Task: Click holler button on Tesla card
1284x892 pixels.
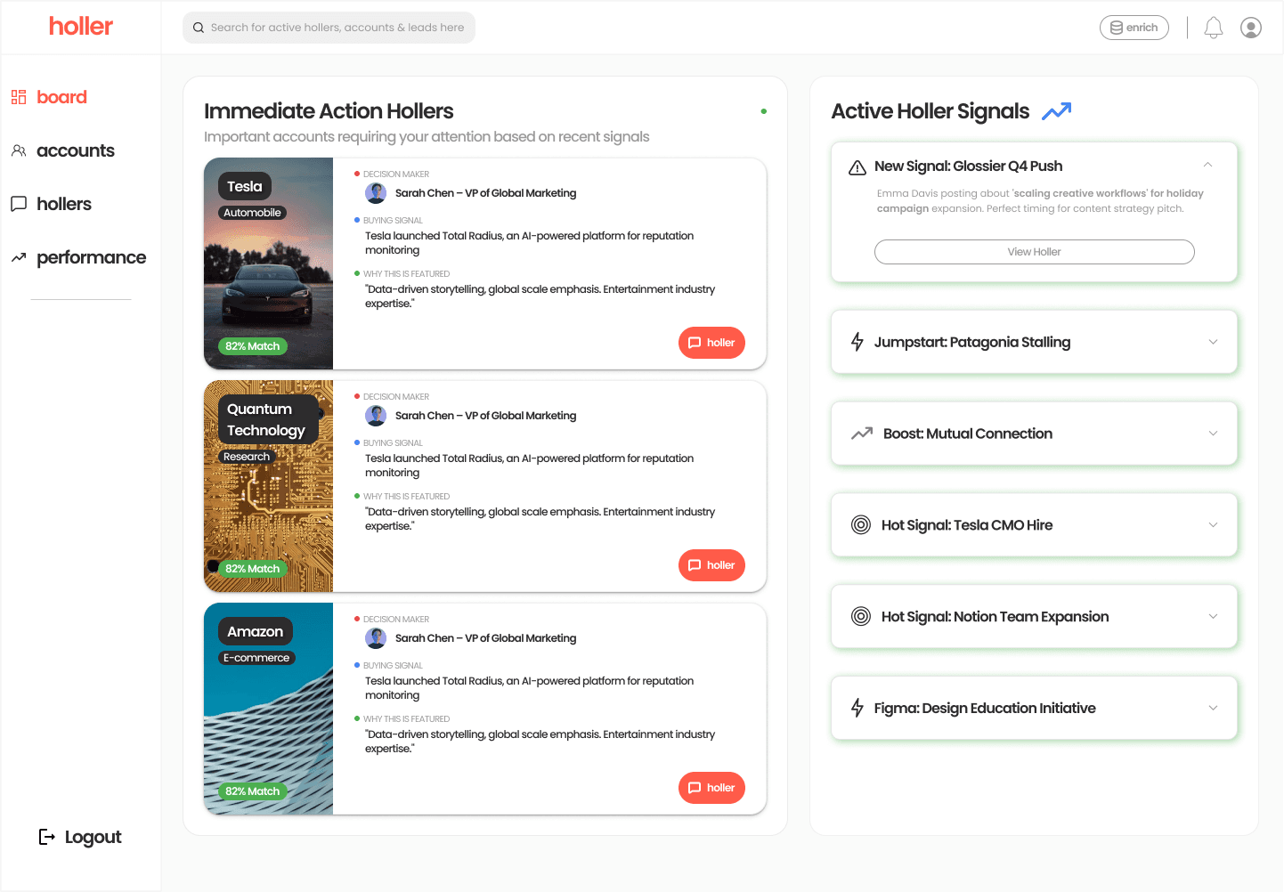Action: pos(711,343)
